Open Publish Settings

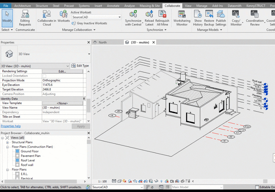[221, 18]
